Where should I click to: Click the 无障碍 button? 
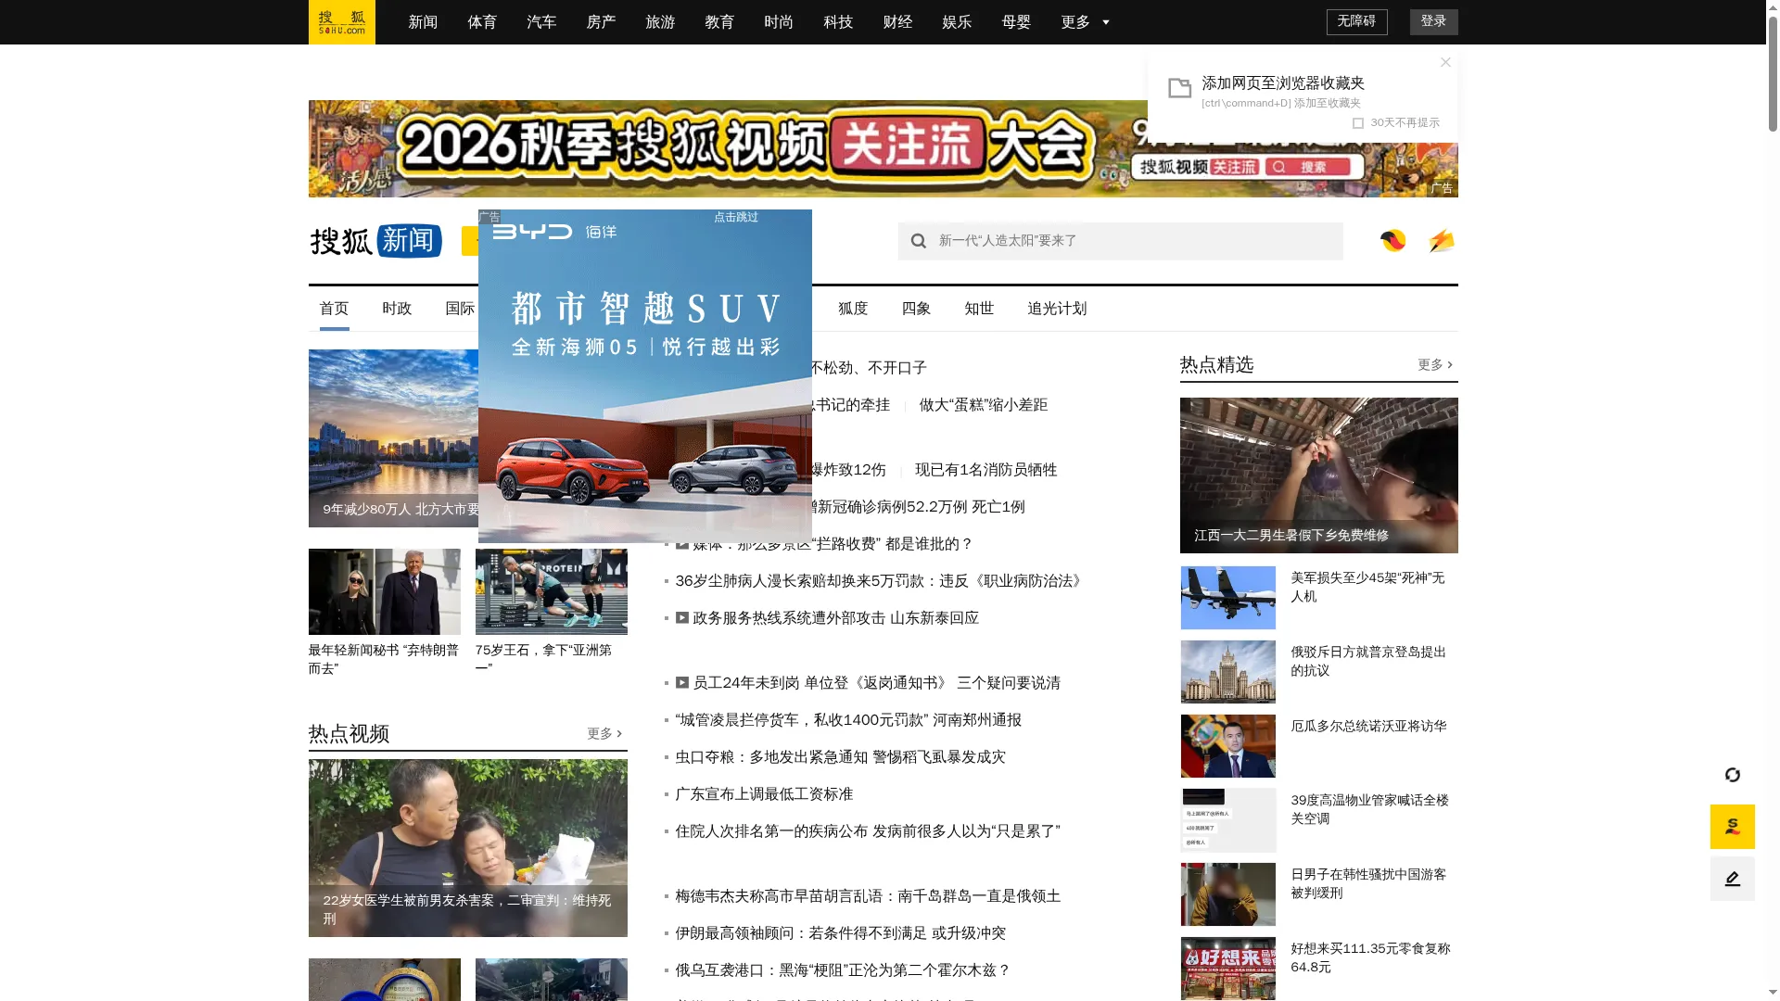(1356, 22)
